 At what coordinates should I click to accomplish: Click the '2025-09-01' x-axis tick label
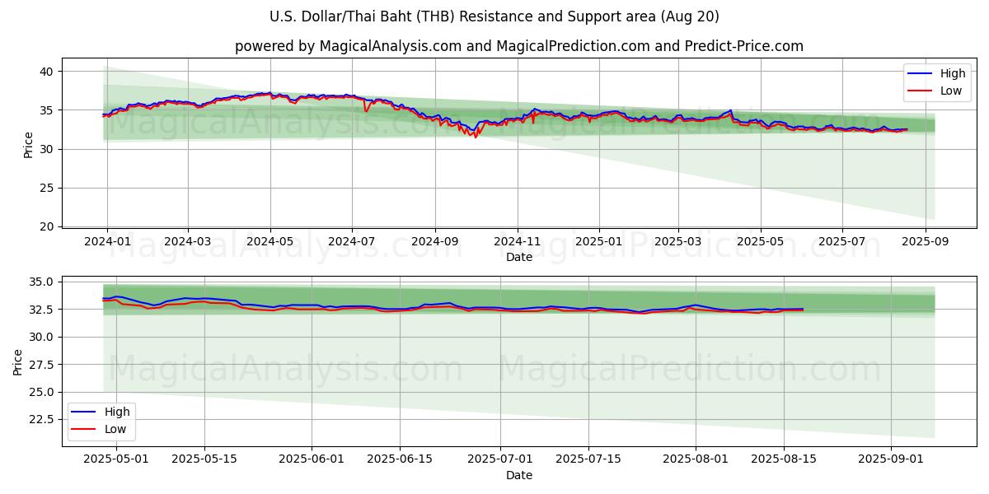pyautogui.click(x=891, y=460)
